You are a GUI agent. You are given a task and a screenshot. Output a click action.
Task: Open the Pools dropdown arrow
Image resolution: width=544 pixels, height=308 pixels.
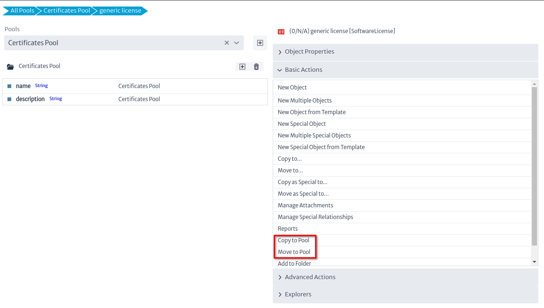coord(237,43)
